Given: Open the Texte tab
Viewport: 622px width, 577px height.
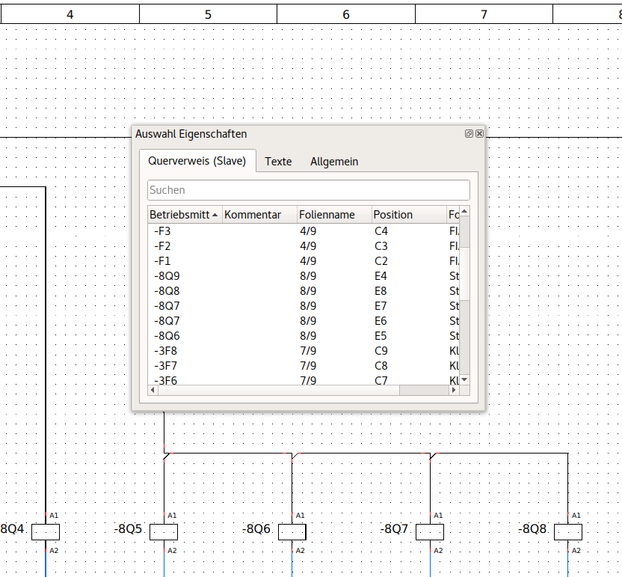Looking at the screenshot, I should pyautogui.click(x=278, y=162).
